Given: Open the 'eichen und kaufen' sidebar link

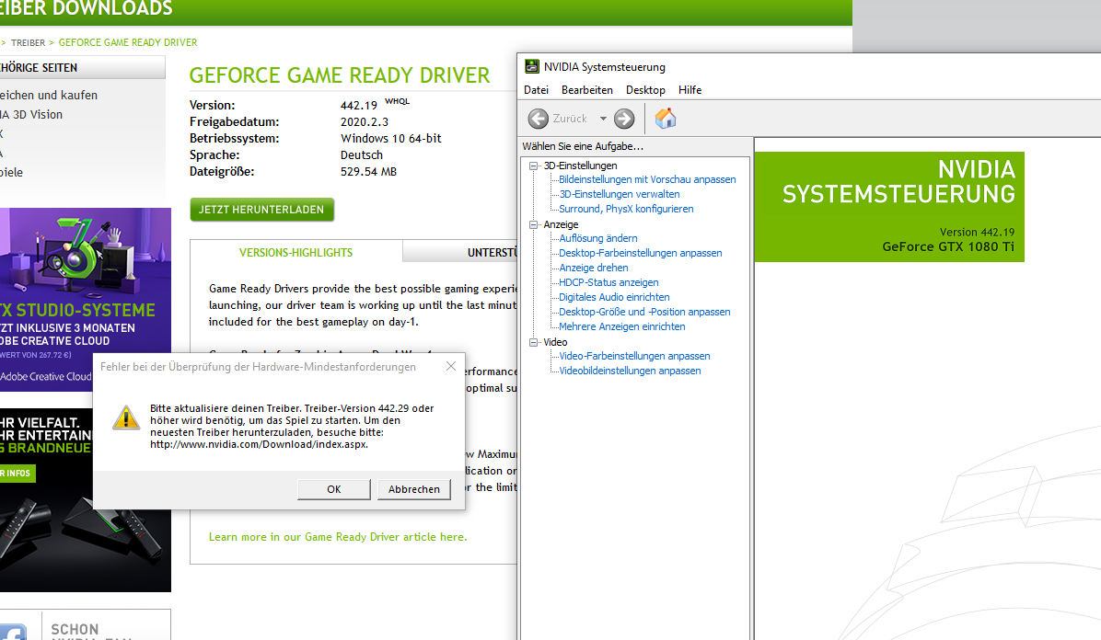Looking at the screenshot, I should [x=49, y=95].
